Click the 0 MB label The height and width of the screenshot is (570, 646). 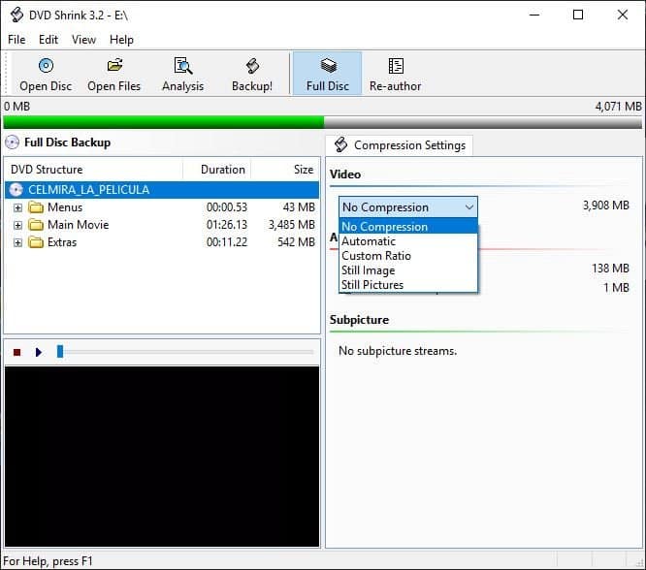(16, 107)
